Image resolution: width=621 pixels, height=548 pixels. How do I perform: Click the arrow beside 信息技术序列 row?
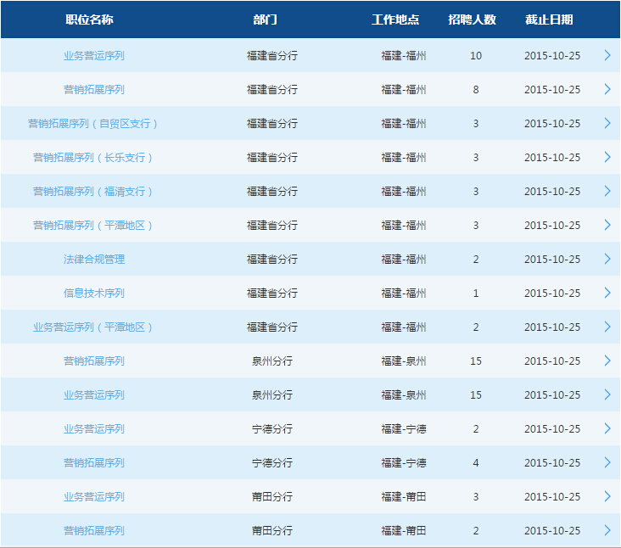[x=607, y=293]
